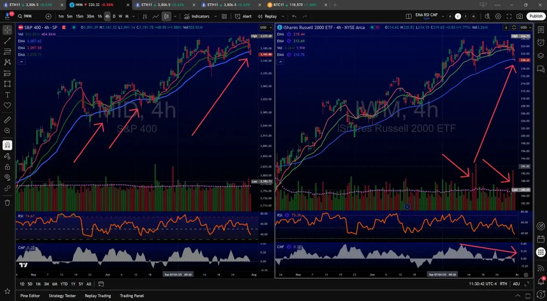Toggle ADJ adjusted data
Viewport: 547px width, 301px height.
[x=516, y=284]
